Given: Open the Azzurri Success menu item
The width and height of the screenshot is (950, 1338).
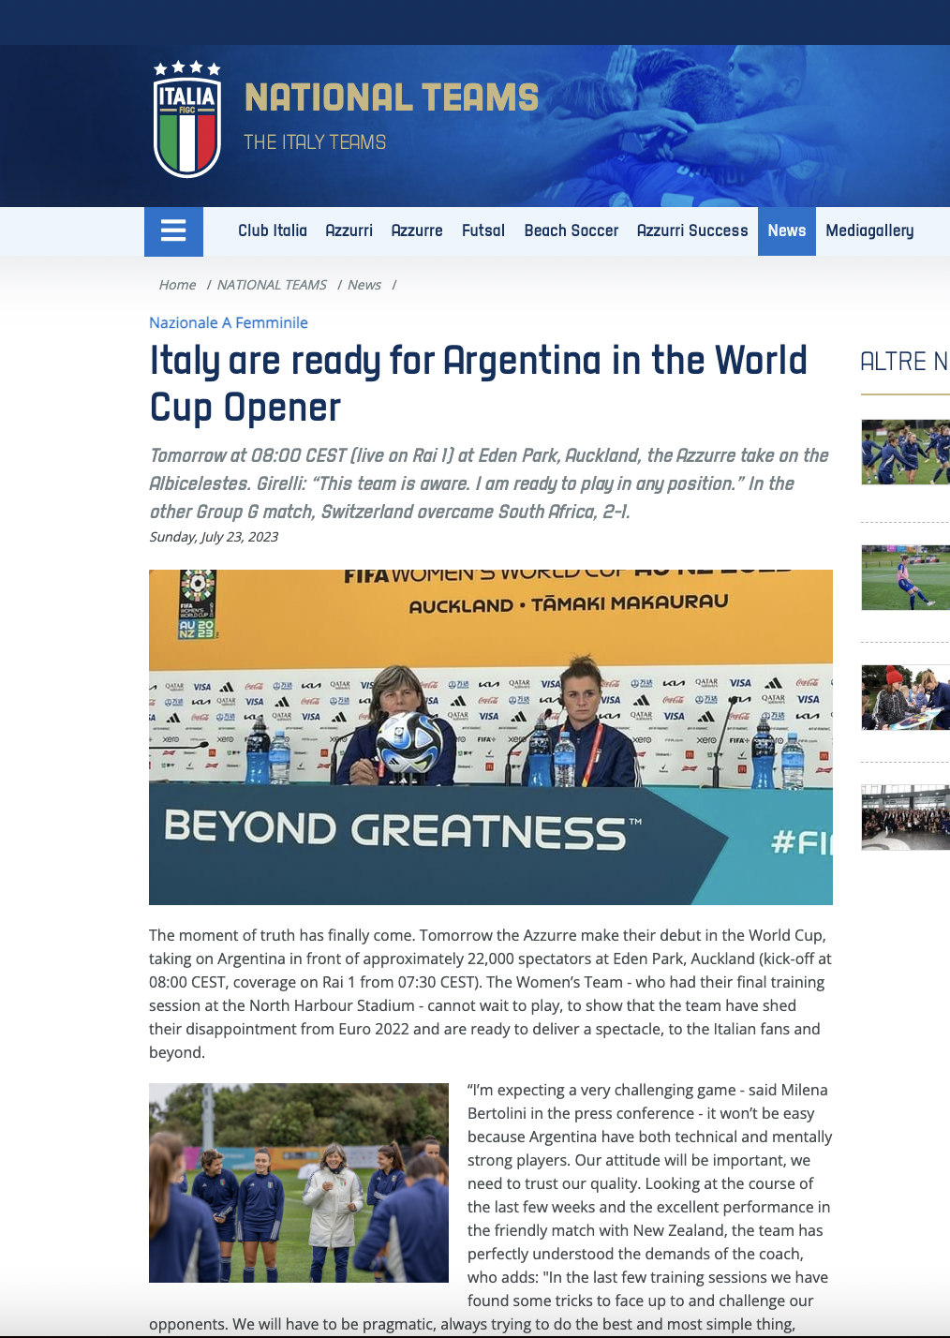Looking at the screenshot, I should [x=691, y=231].
